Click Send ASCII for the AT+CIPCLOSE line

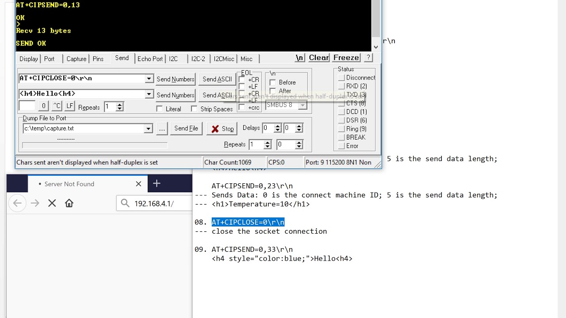coord(217,79)
